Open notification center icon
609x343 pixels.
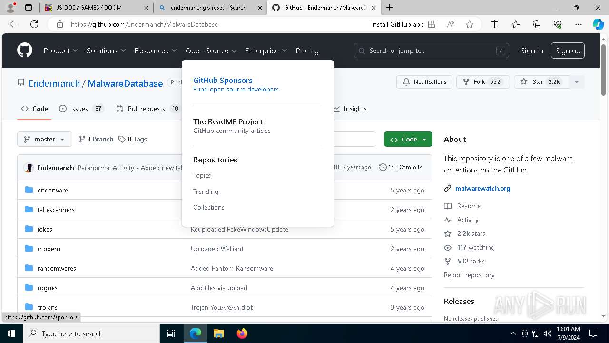593,333
